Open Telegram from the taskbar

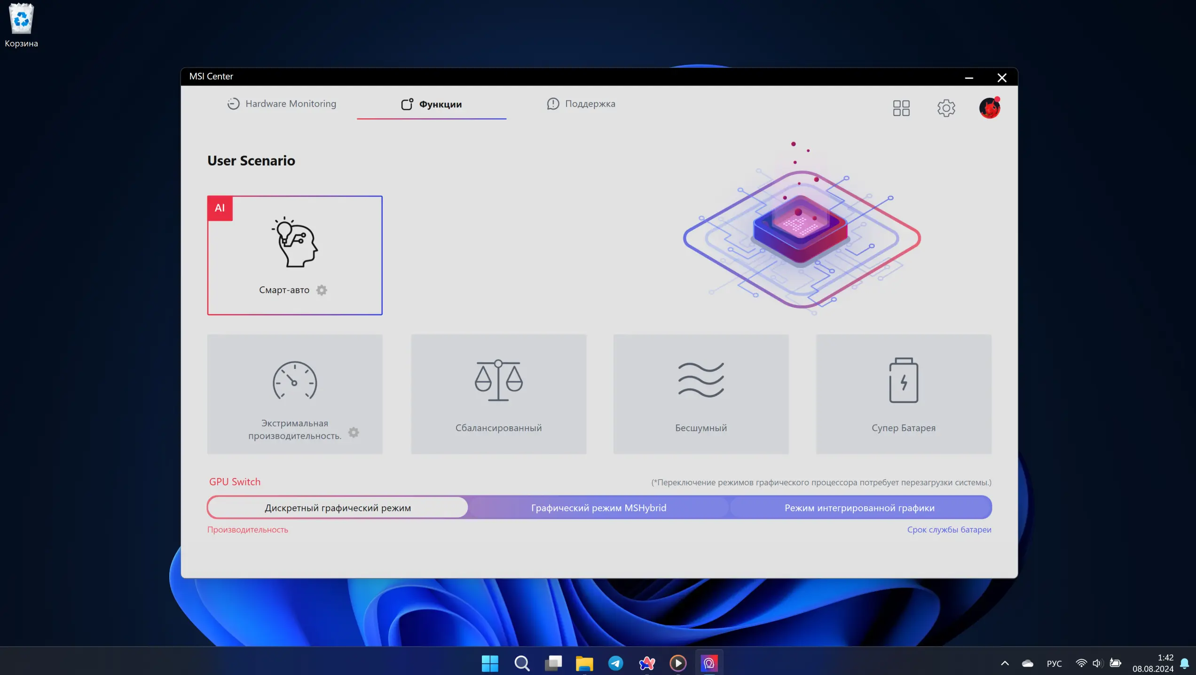coord(615,663)
